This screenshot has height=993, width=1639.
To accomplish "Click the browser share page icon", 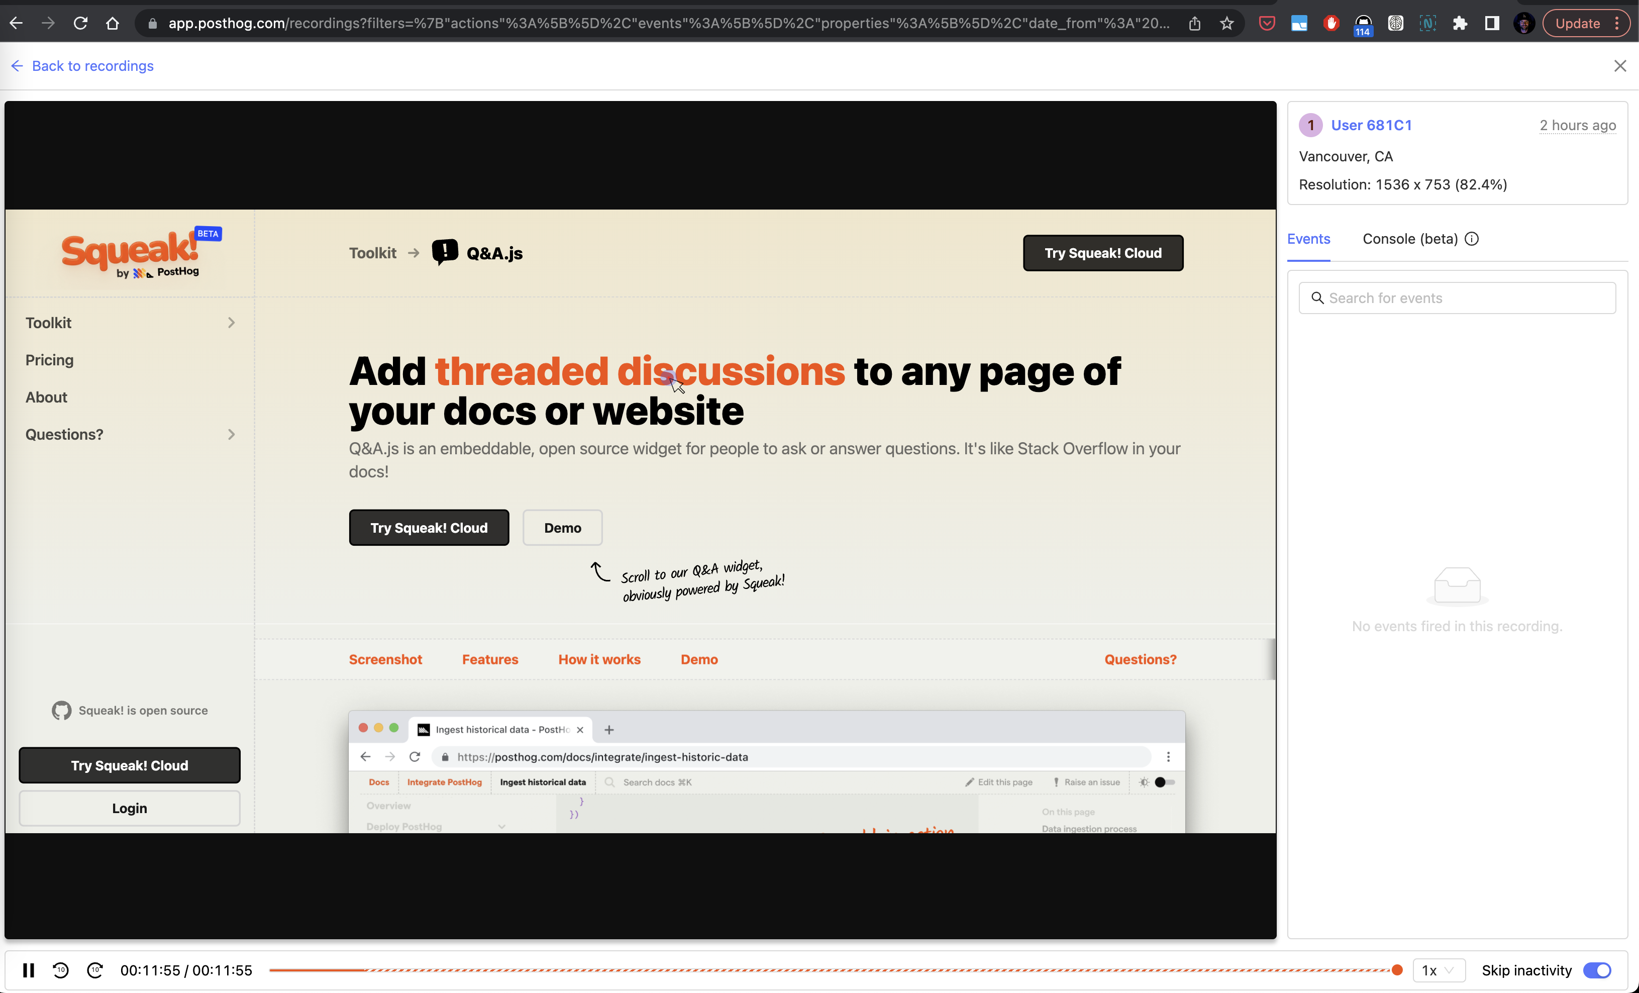I will [x=1195, y=23].
